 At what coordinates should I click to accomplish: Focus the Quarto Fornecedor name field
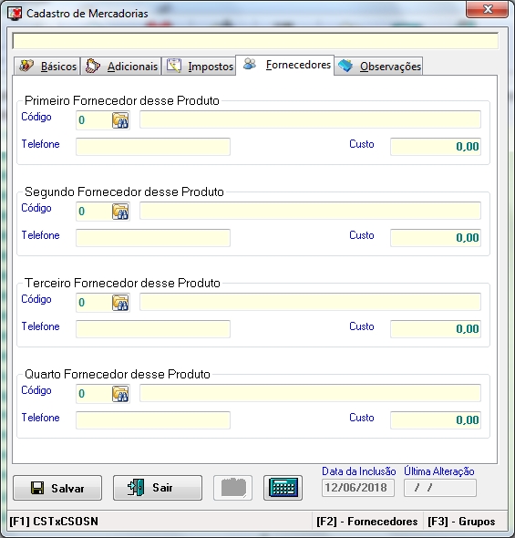[x=310, y=393]
